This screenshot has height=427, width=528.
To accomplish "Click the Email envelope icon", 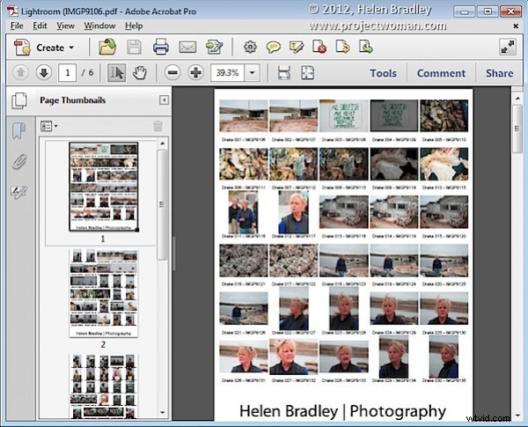I will tap(187, 48).
